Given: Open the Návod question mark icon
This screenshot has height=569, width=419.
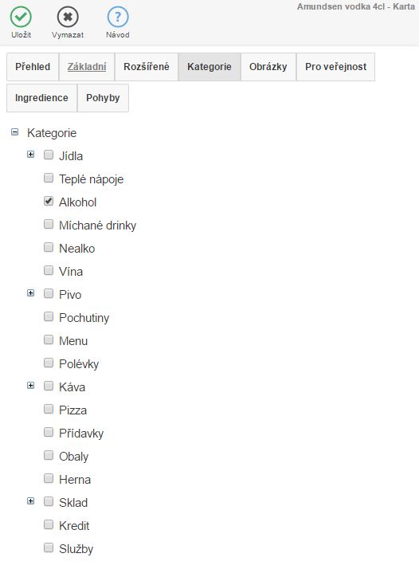Looking at the screenshot, I should coord(118,17).
